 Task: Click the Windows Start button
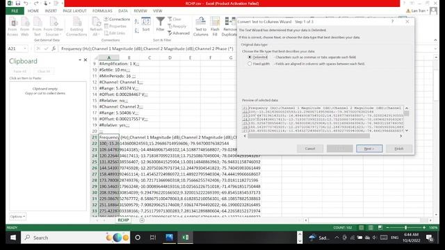[13, 237]
